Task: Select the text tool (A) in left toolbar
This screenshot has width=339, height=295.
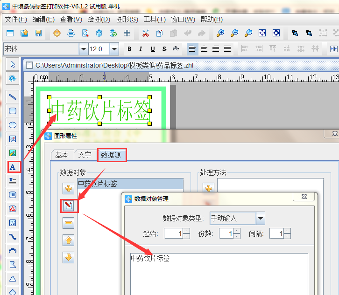Action: coord(13,167)
